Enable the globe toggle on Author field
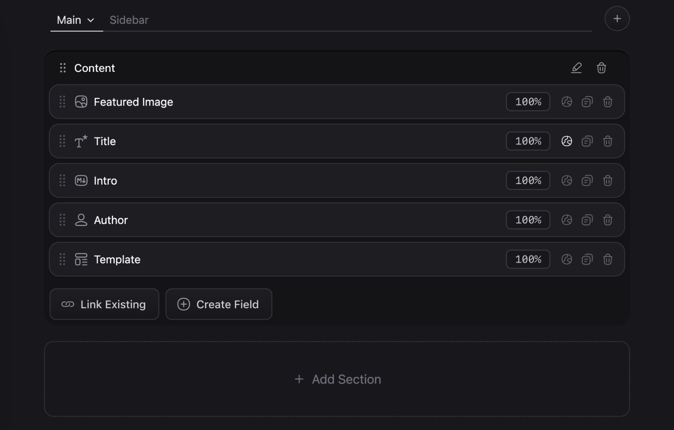674x430 pixels. 566,220
